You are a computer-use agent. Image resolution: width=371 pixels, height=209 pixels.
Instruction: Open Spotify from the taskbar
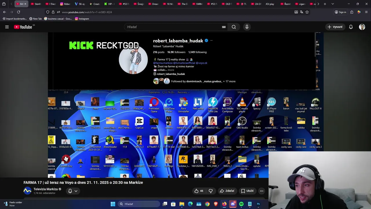[x=241, y=204]
